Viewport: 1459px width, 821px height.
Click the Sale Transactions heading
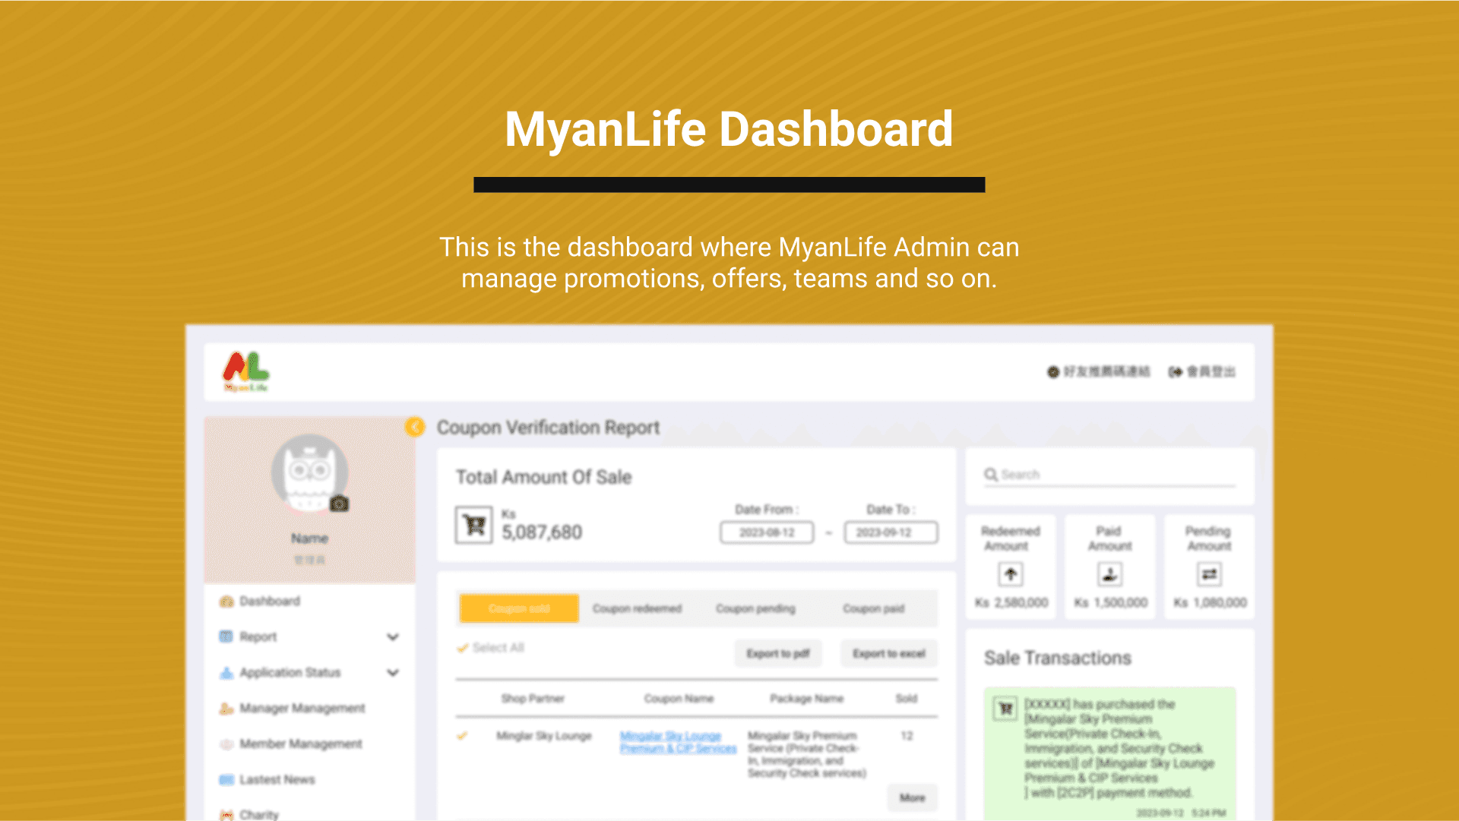[x=1058, y=658]
